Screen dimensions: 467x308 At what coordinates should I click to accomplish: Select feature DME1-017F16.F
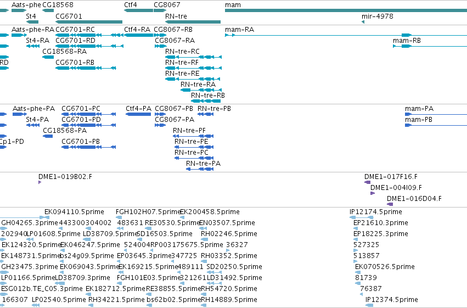(368, 182)
